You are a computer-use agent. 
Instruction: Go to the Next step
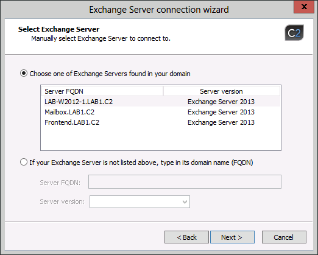point(232,237)
